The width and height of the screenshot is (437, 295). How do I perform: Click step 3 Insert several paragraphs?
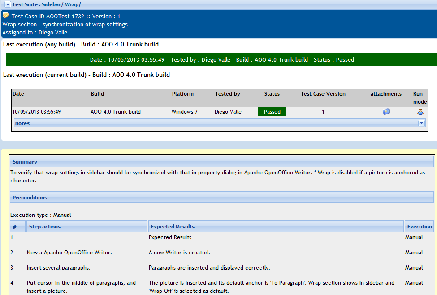(x=59, y=268)
